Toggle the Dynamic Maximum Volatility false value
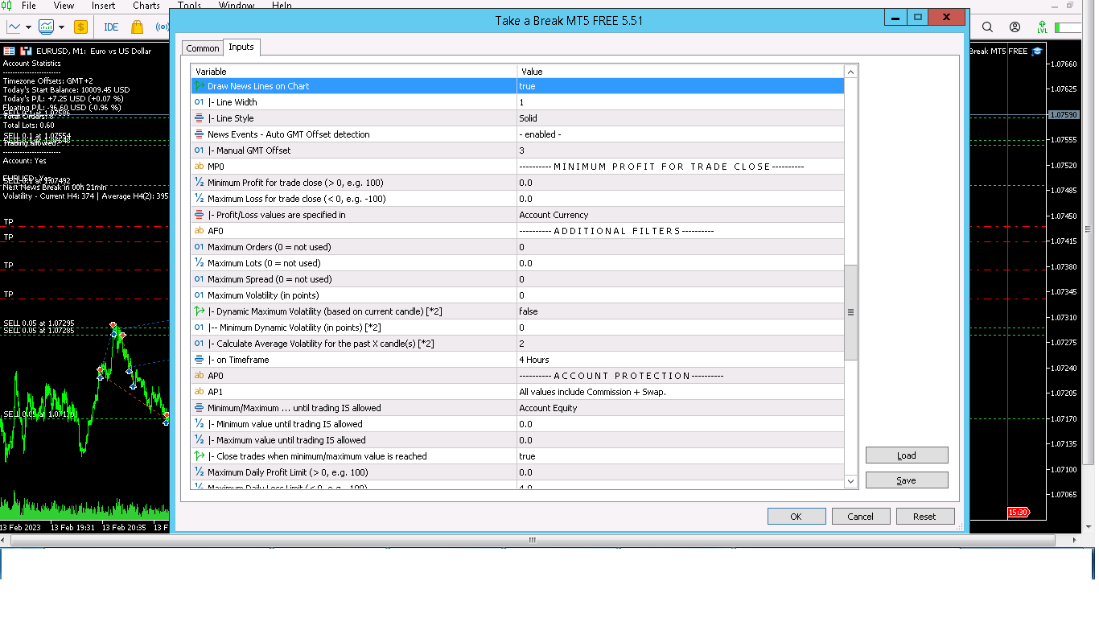Viewport: 1099px width, 618px height. click(x=681, y=311)
